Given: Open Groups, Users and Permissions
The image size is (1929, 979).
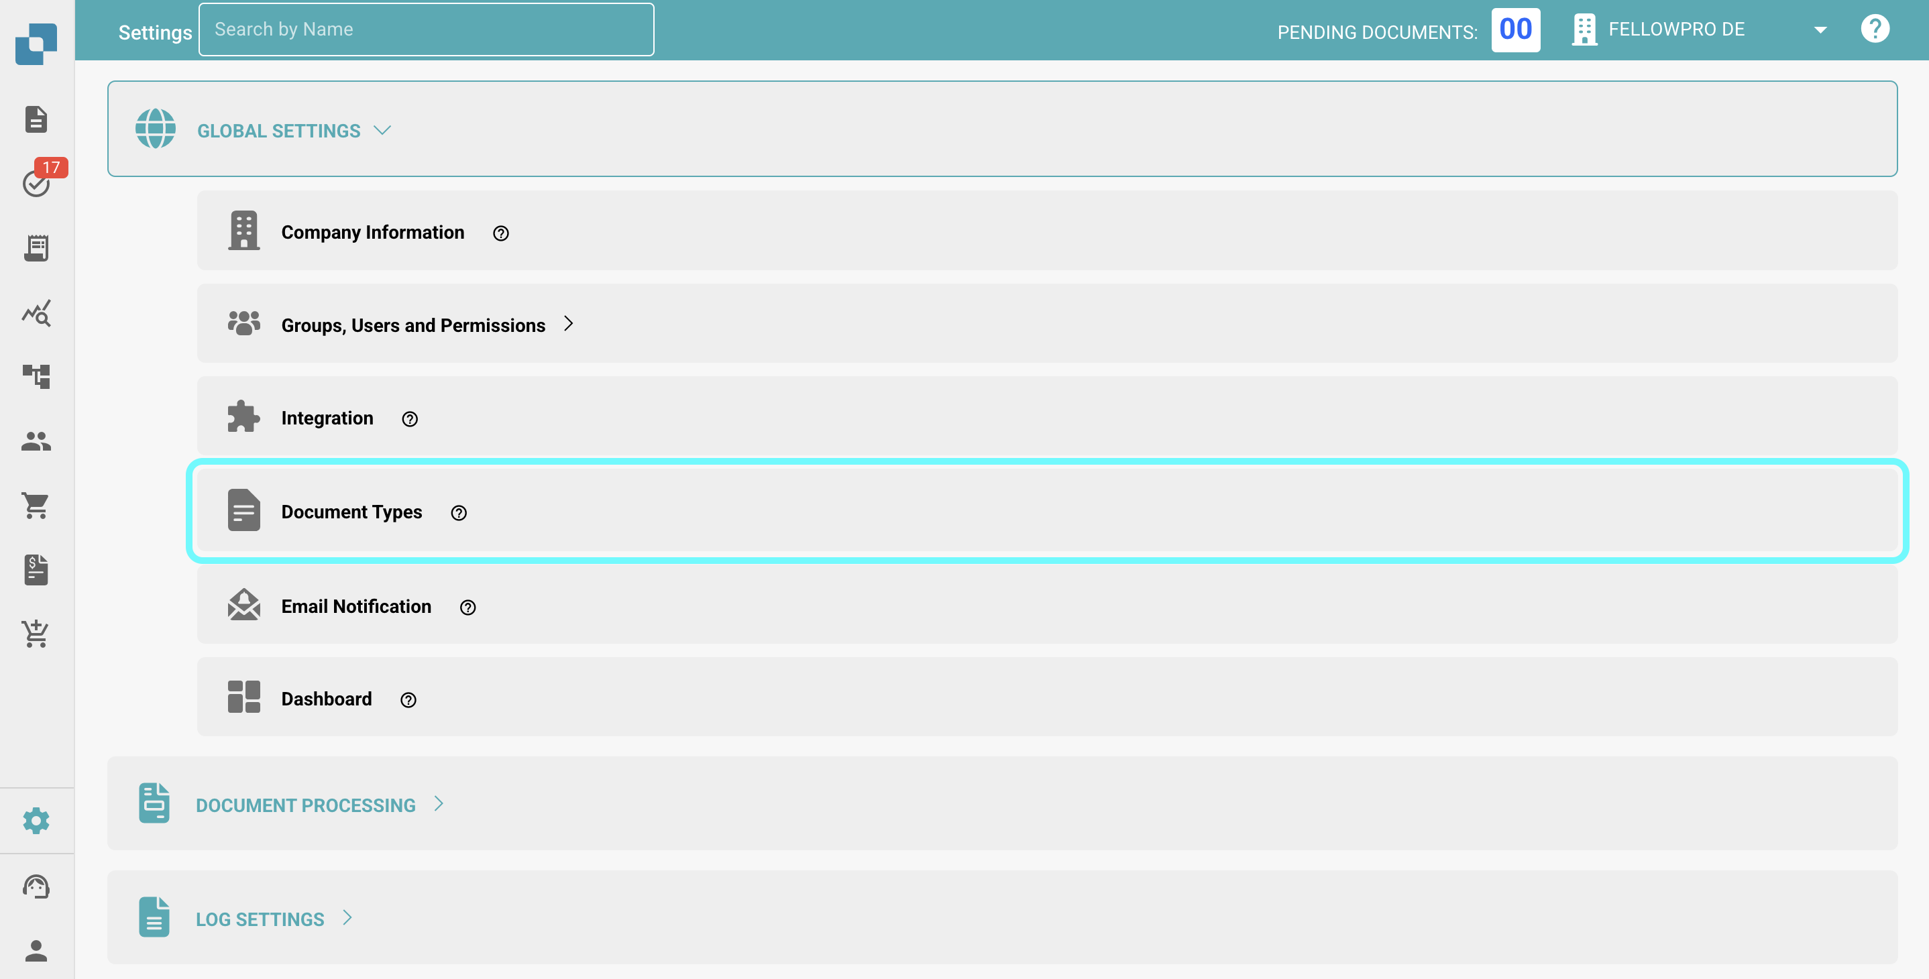Looking at the screenshot, I should point(413,326).
